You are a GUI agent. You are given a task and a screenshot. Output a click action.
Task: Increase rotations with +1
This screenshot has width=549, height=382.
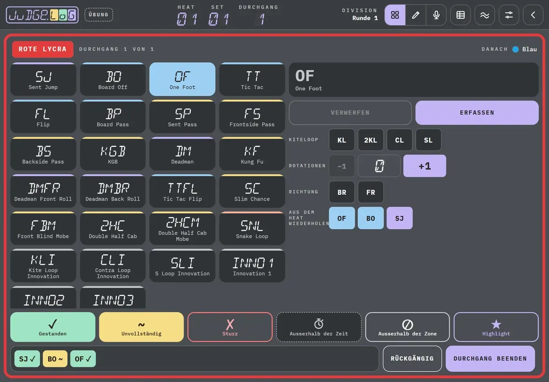point(425,166)
